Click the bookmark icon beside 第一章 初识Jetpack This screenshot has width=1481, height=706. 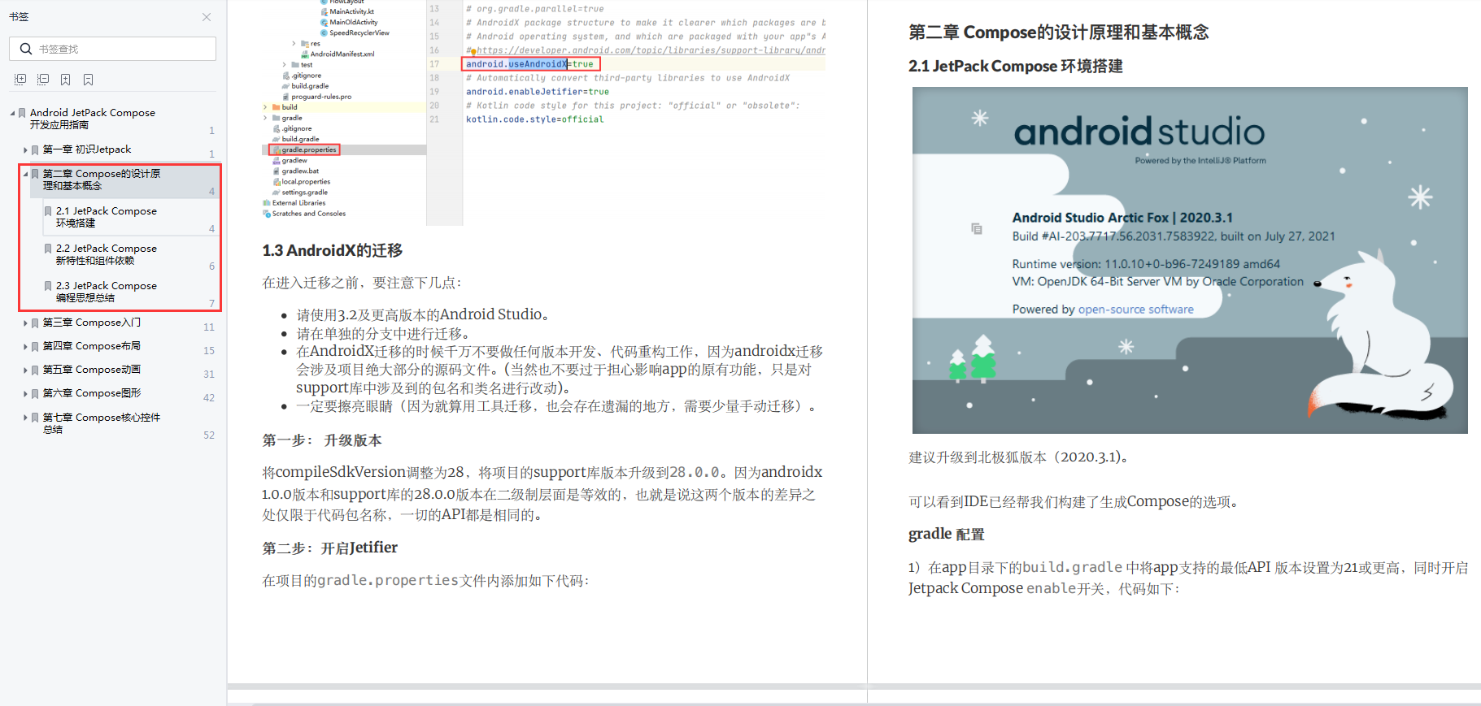tap(35, 150)
